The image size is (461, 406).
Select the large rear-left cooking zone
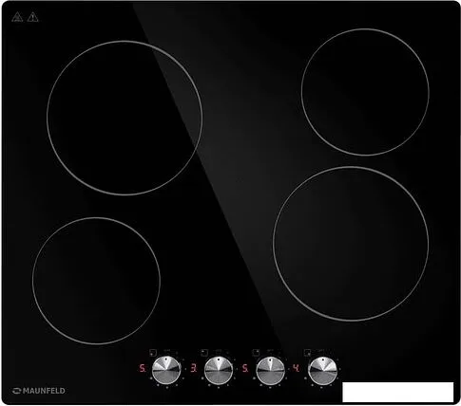125,118
